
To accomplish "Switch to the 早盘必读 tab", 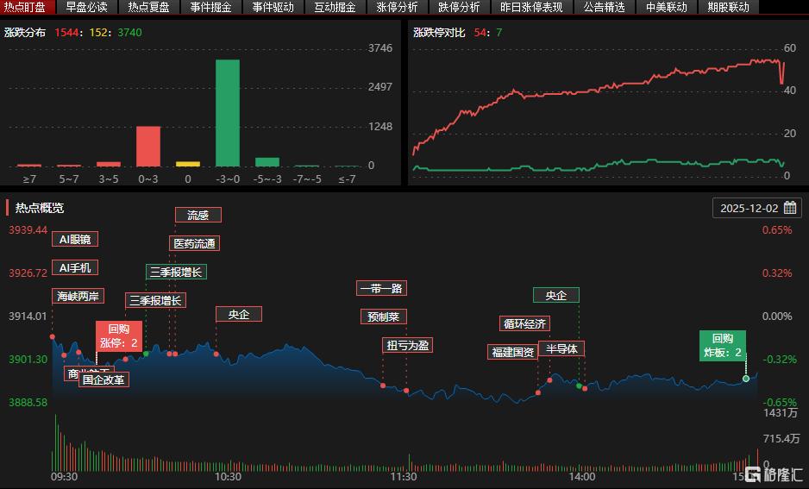I will click(86, 7).
